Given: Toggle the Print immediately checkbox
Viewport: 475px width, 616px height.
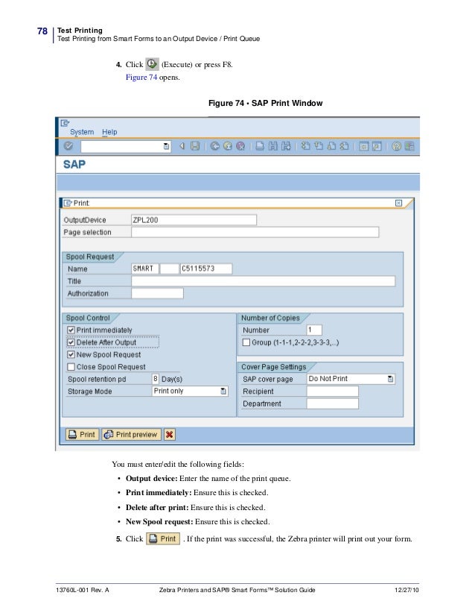Looking at the screenshot, I should [x=71, y=330].
